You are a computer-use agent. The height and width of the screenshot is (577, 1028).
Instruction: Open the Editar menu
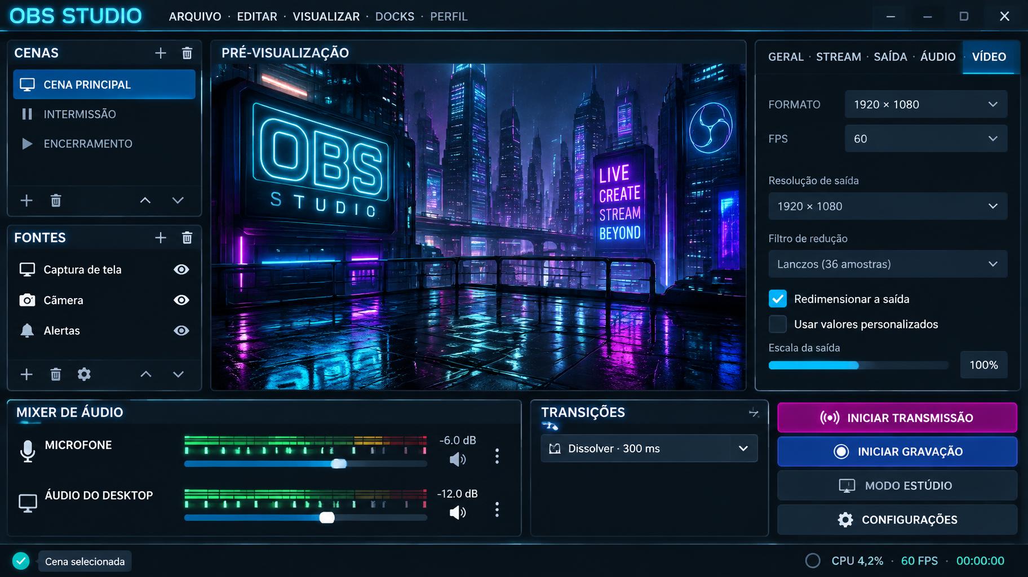tap(257, 17)
